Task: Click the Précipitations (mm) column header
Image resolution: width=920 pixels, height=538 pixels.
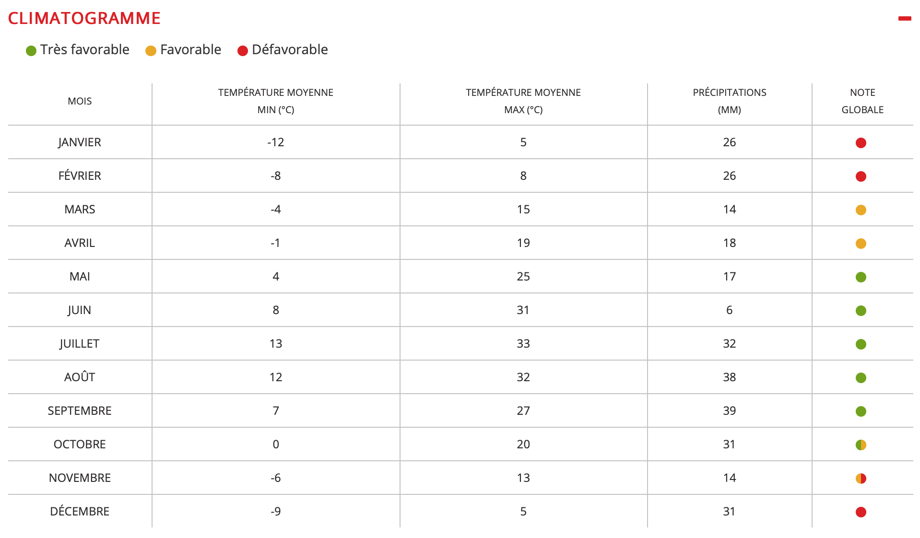Action: [x=729, y=101]
